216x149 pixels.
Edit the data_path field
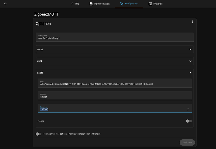(115, 37)
